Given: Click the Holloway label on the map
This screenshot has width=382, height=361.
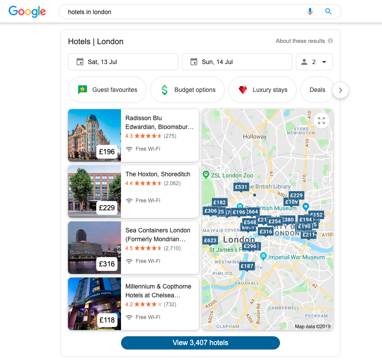Looking at the screenshot, I should coord(254,137).
